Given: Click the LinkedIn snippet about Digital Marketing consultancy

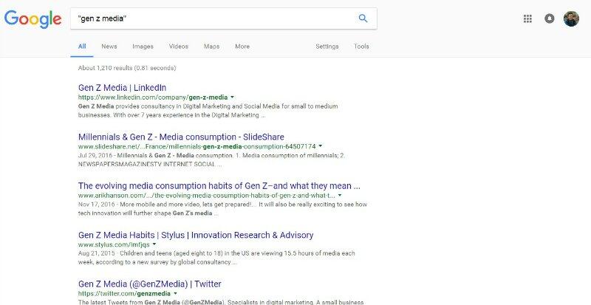Looking at the screenshot, I should click(x=208, y=111).
